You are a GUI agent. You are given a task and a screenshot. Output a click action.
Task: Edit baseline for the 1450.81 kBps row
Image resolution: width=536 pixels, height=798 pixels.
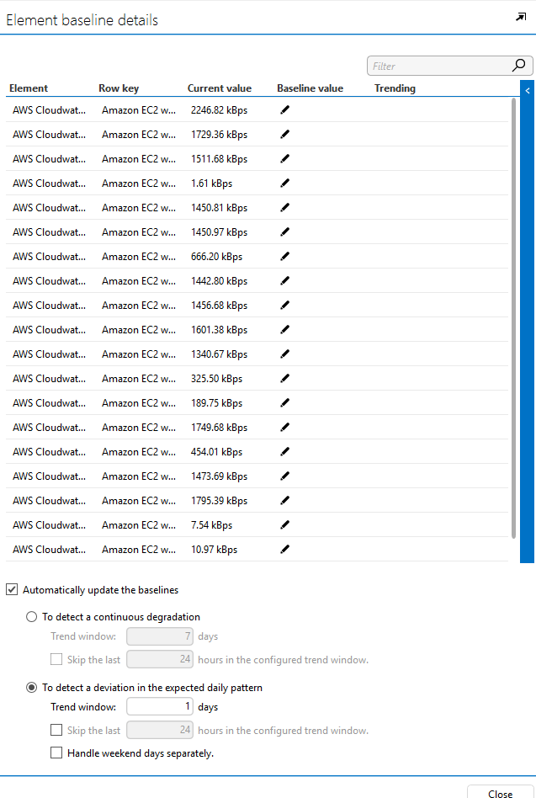[x=284, y=208]
